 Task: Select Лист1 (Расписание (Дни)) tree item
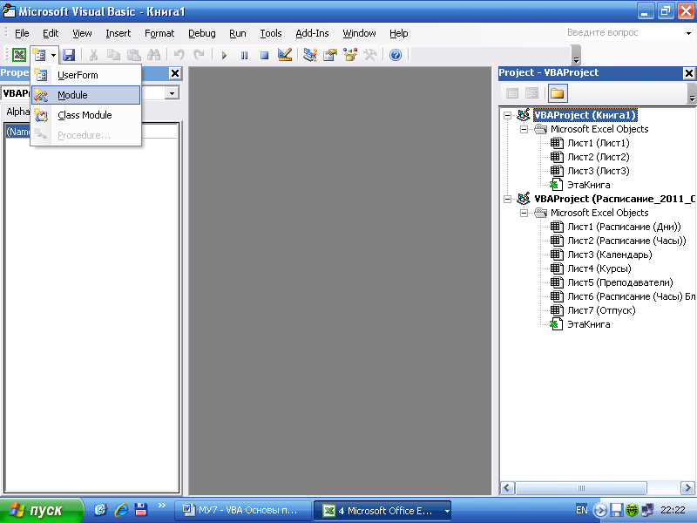point(624,227)
